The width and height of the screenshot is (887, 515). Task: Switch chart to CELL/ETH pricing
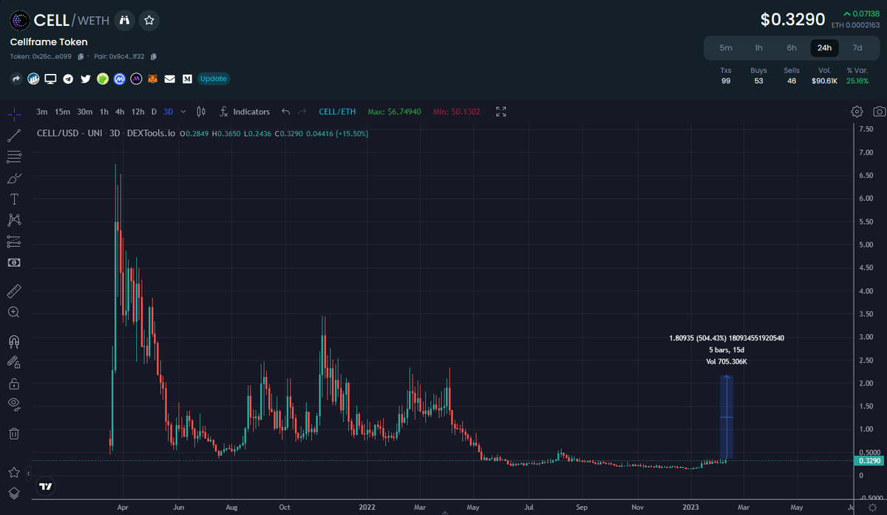[x=337, y=112]
